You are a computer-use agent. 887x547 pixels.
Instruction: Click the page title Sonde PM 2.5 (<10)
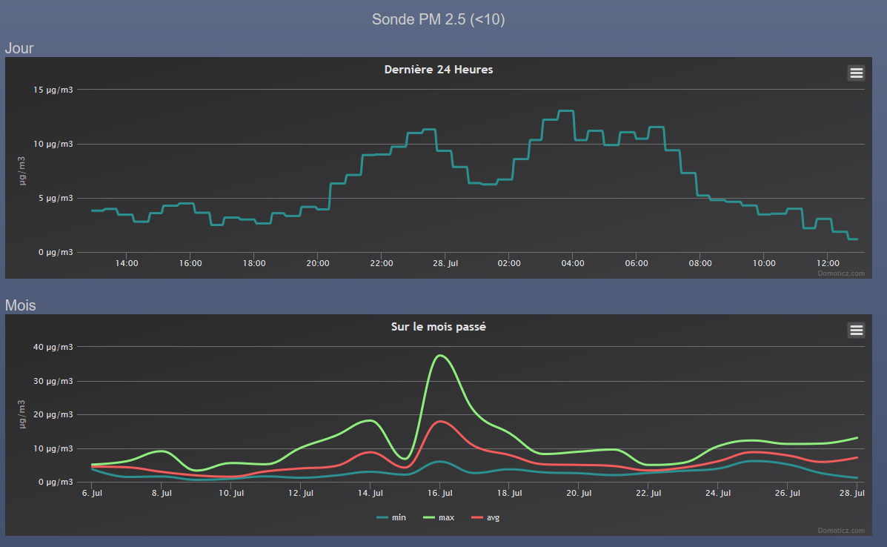[x=439, y=19]
